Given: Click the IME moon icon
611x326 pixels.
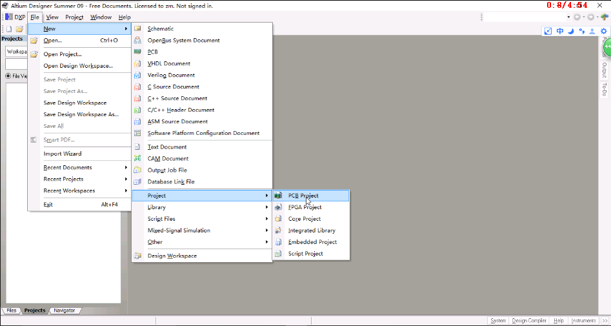Looking at the screenshot, I should (571, 31).
